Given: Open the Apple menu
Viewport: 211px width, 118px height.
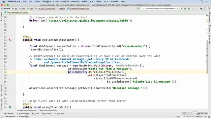Looking at the screenshot, I should point(4,1).
